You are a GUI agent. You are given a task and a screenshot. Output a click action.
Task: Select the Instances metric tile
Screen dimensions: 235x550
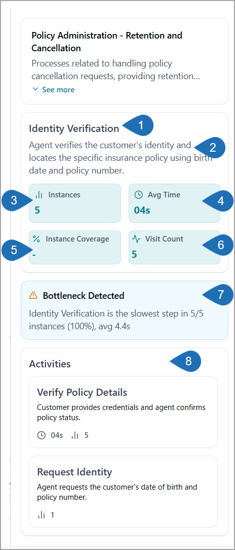click(75, 203)
